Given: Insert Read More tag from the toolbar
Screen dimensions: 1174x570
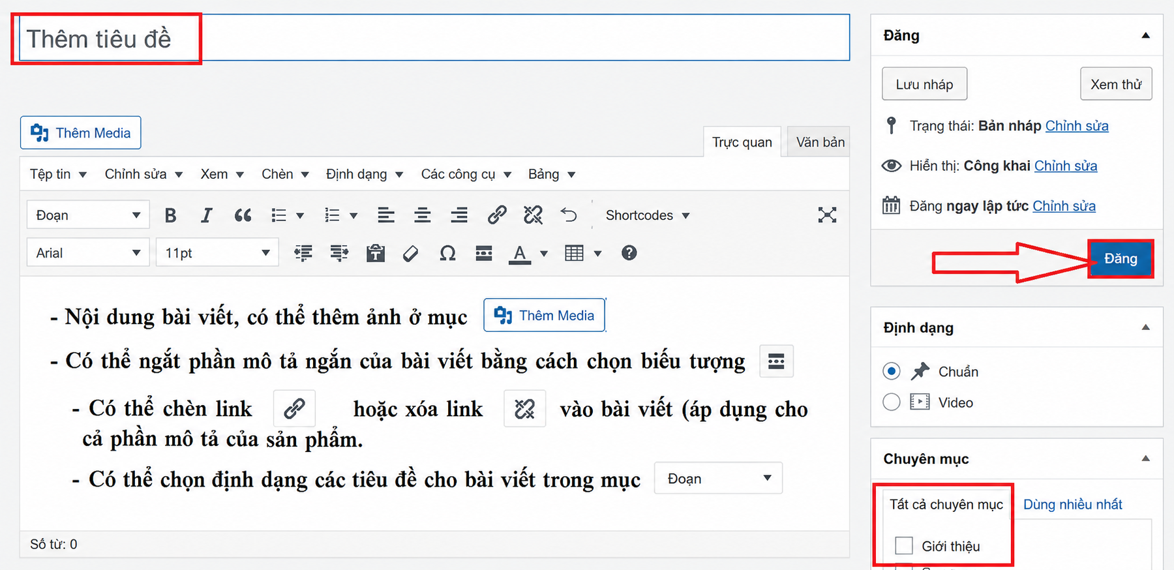Looking at the screenshot, I should 484,253.
